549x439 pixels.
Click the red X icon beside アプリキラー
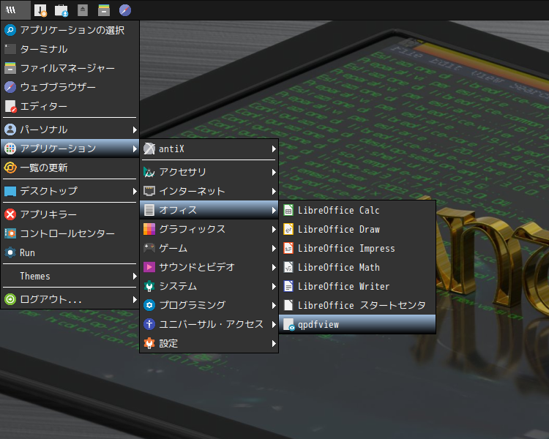[x=10, y=214]
